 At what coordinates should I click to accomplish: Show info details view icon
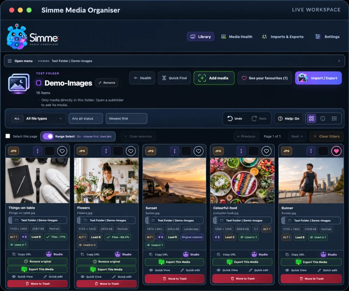[x=323, y=118]
